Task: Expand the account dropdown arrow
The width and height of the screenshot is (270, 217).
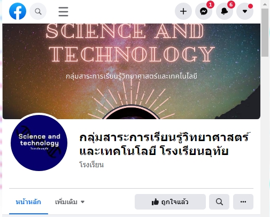Action: [x=245, y=11]
